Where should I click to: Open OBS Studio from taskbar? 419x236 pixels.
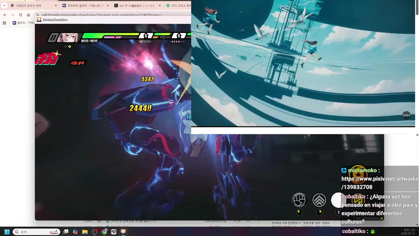[95, 232]
